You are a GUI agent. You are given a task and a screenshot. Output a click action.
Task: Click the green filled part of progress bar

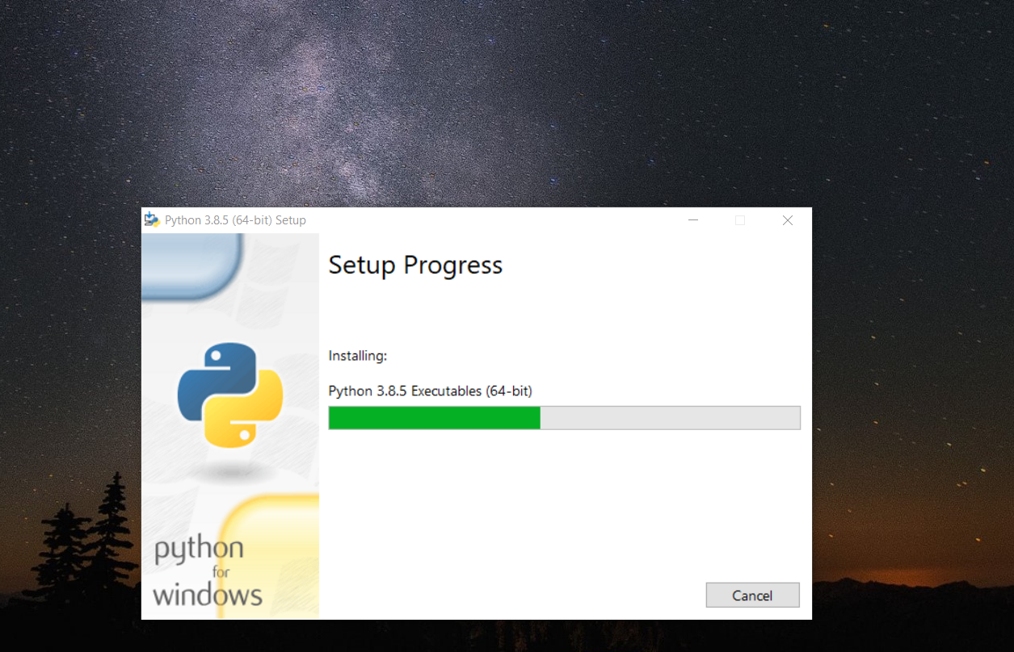pyautogui.click(x=435, y=418)
